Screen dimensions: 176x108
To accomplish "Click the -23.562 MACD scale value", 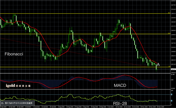I will (173, 88).
